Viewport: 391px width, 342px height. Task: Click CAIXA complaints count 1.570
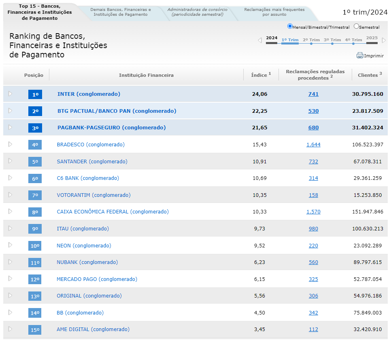(x=313, y=212)
